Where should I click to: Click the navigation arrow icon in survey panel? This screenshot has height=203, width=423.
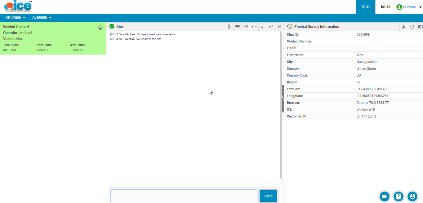(403, 27)
